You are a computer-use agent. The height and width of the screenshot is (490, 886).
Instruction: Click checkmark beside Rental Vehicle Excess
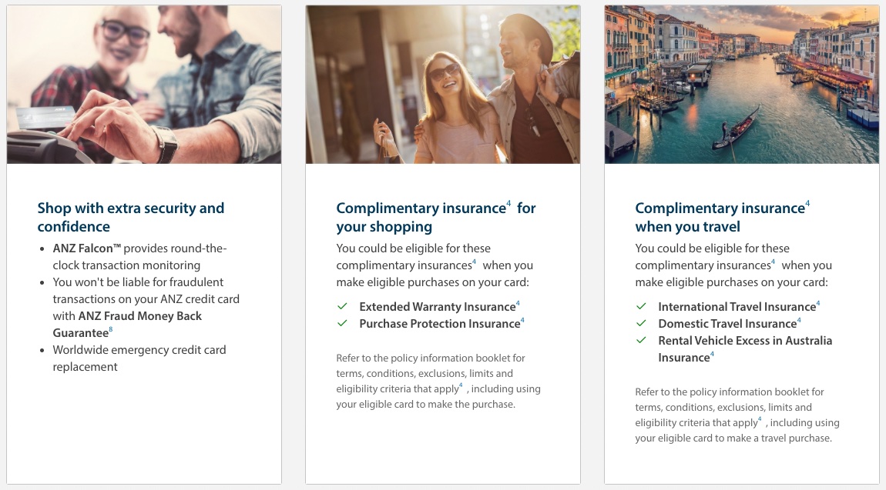click(x=641, y=341)
